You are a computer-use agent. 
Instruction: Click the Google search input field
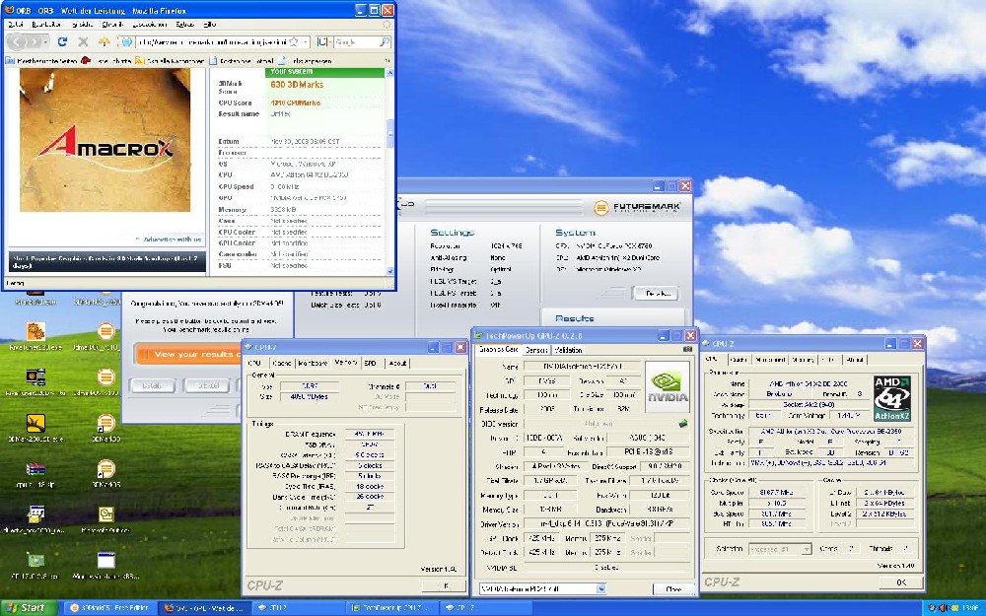coord(355,41)
